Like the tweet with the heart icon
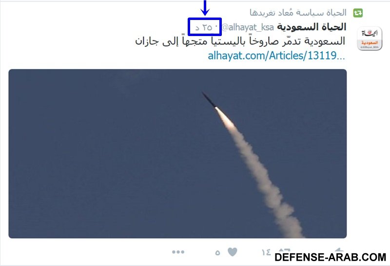This screenshot has width=390, height=266. click(x=233, y=252)
